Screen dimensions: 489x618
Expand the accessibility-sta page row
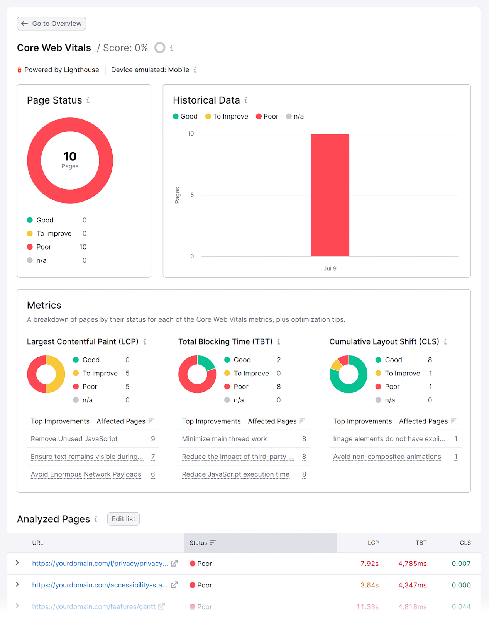coord(17,584)
